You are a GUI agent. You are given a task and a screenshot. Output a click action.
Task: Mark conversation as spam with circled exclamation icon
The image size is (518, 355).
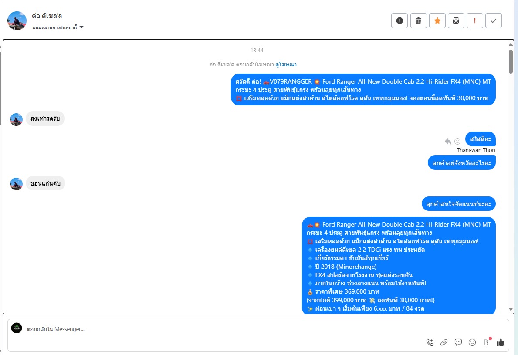coord(400,21)
